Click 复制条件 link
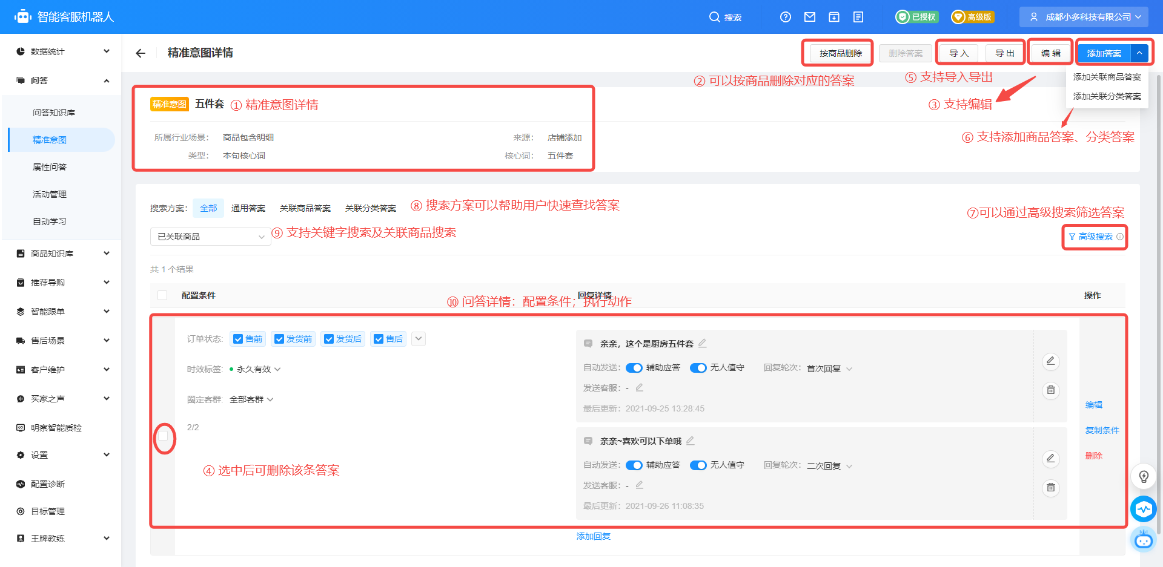1163x567 pixels. (x=1102, y=430)
